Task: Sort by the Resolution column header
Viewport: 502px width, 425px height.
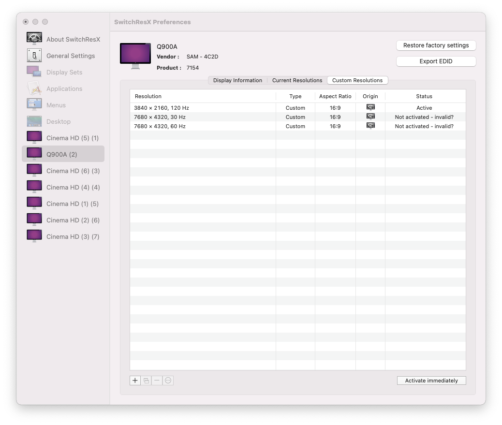Action: (x=203, y=96)
